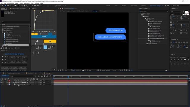Image resolution: width=190 pixels, height=107 pixels.
Task: Open parent dropdown for Pre-comp 1 layer
Action: (46, 82)
